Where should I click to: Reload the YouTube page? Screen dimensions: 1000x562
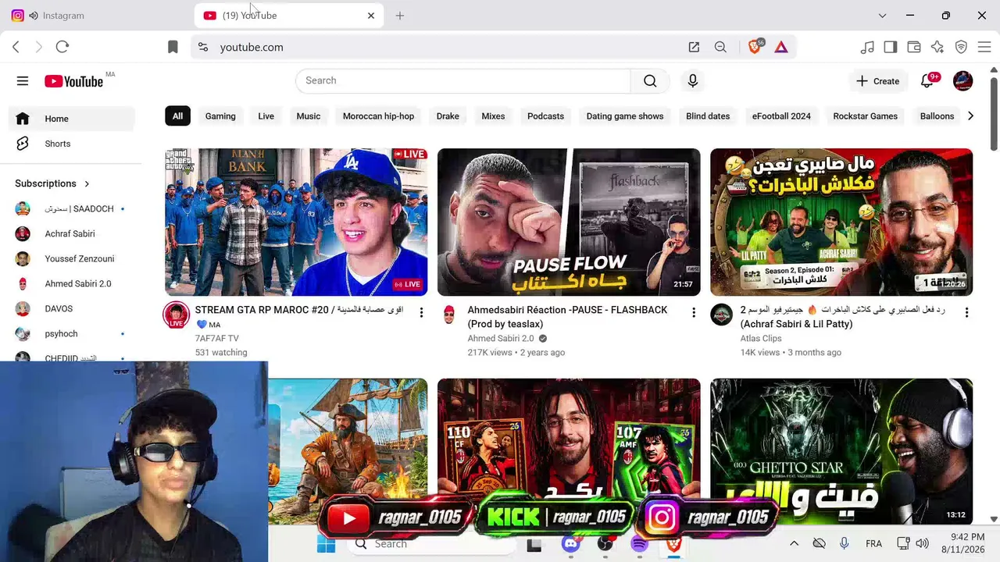click(62, 47)
